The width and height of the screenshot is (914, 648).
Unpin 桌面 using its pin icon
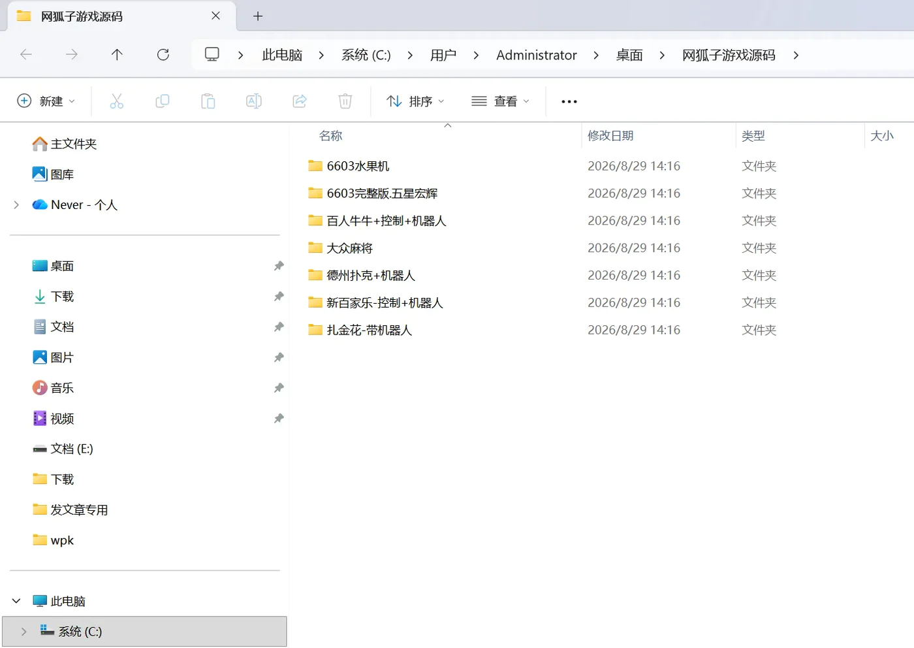[279, 266]
